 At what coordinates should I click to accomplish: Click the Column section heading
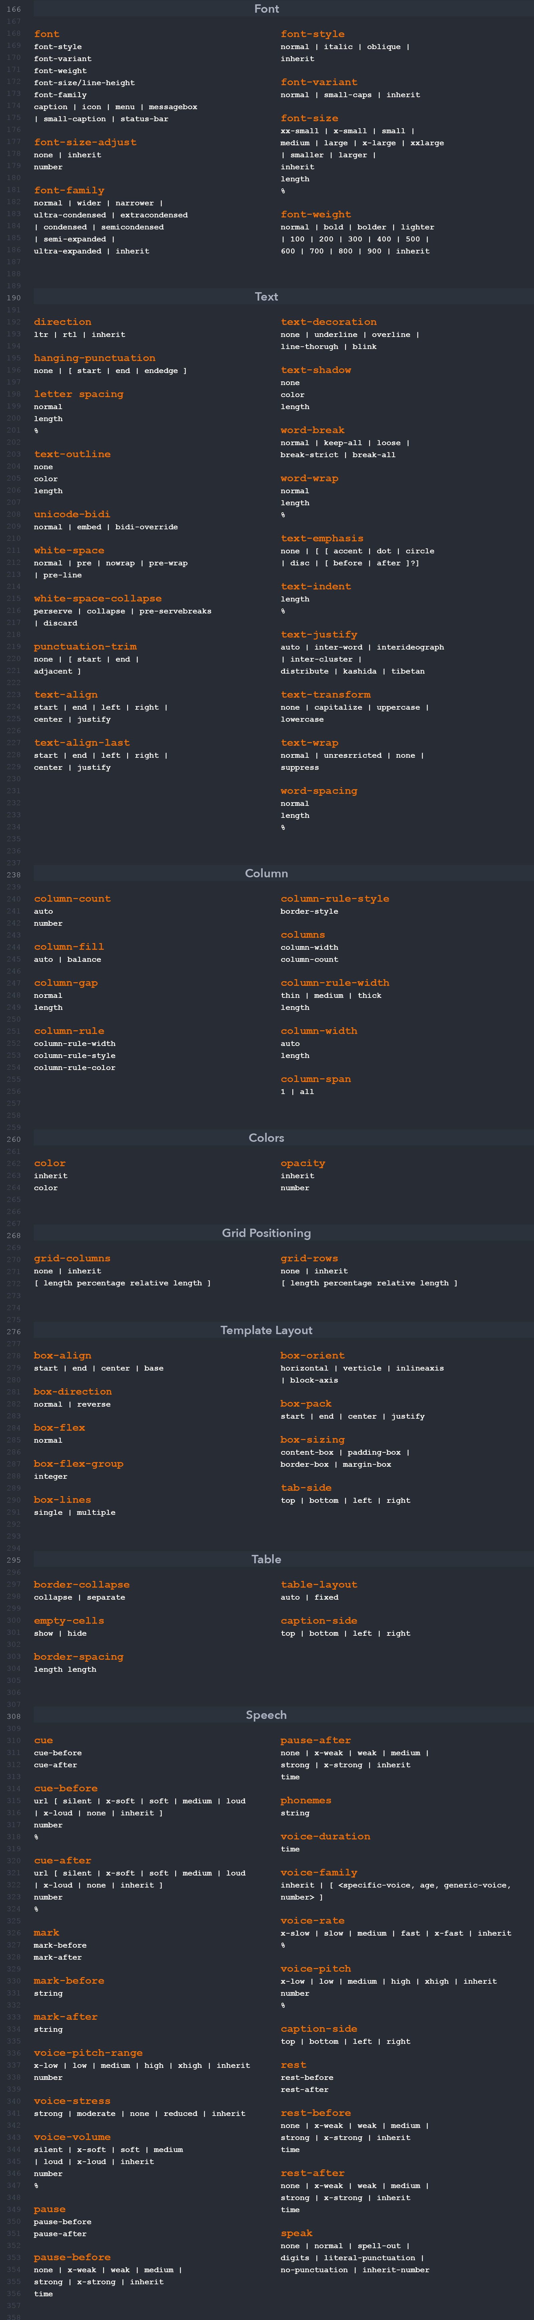point(267,874)
